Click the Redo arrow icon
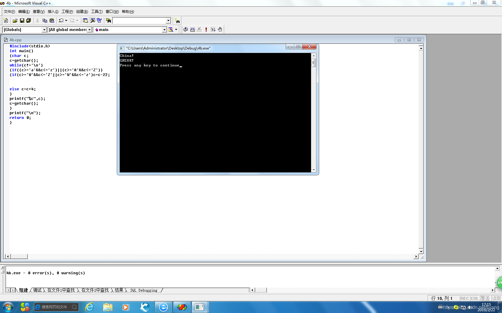The image size is (502, 313). click(72, 21)
